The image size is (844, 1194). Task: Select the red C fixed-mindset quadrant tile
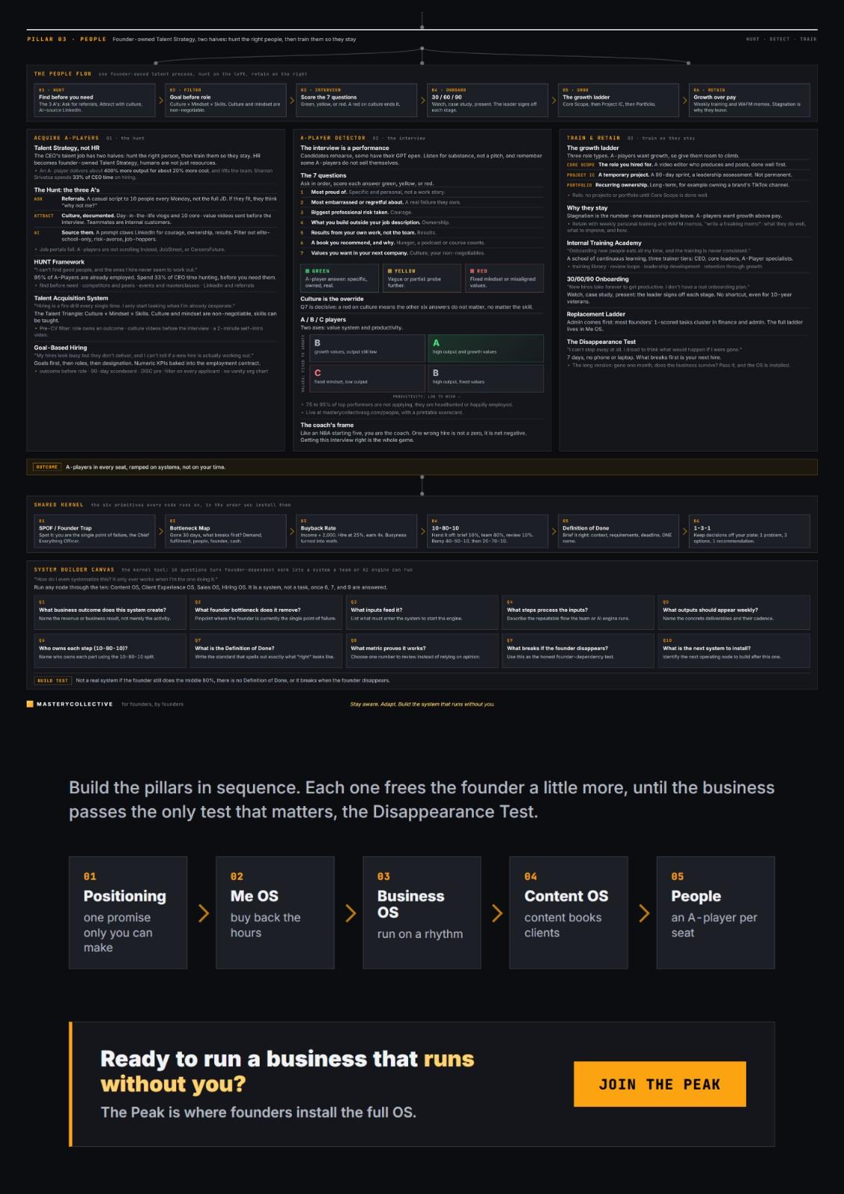pos(367,378)
